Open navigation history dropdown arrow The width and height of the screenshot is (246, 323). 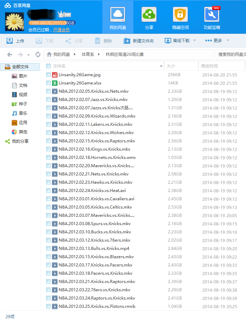[28, 55]
